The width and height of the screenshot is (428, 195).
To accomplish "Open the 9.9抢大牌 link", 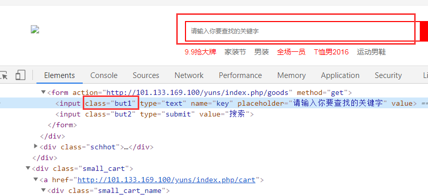I will click(x=200, y=52).
